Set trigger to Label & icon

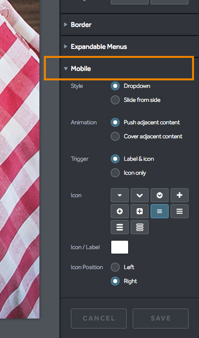pyautogui.click(x=115, y=159)
